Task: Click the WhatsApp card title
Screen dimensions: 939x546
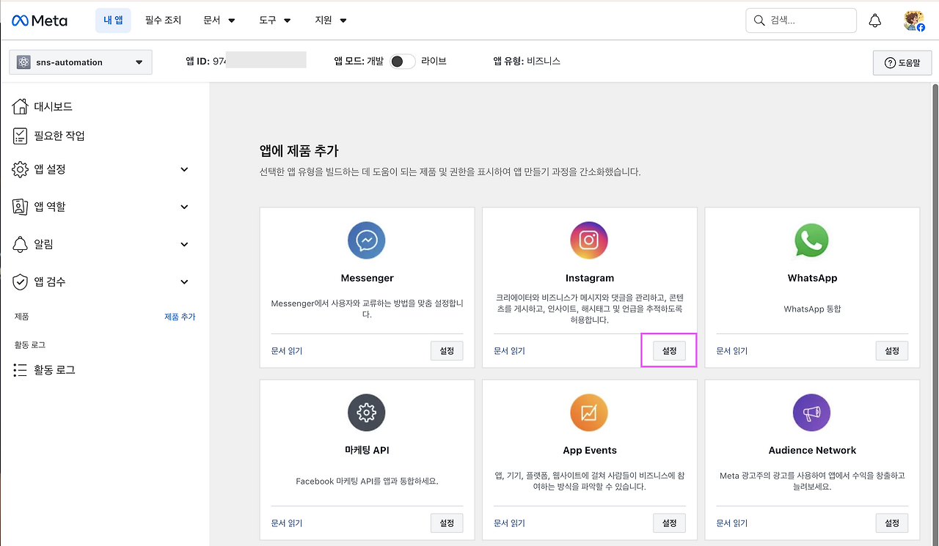Action: click(812, 278)
